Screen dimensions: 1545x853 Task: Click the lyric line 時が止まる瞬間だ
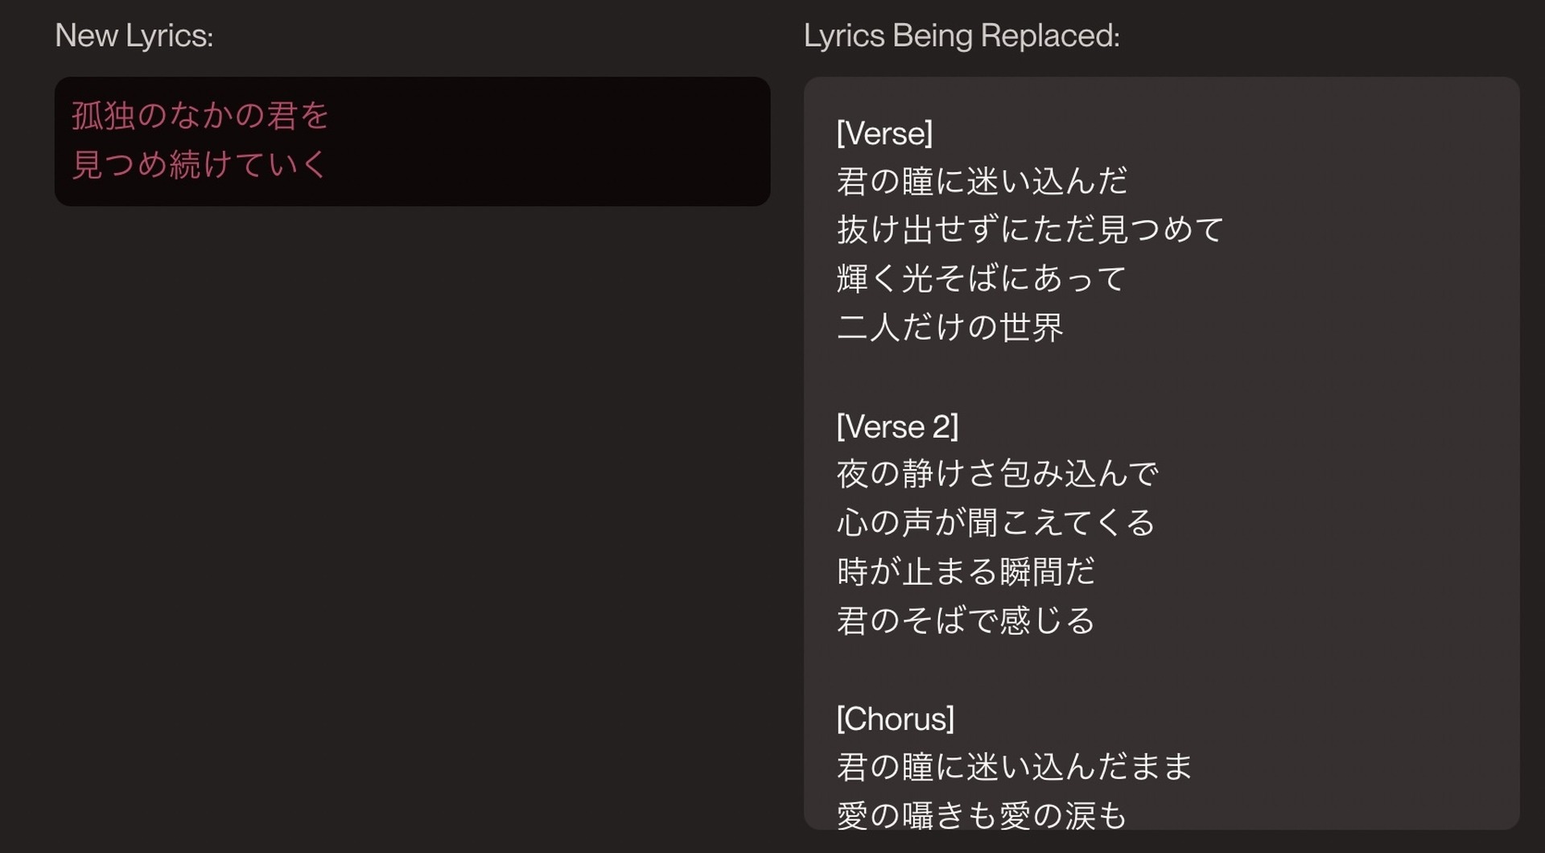(x=966, y=572)
